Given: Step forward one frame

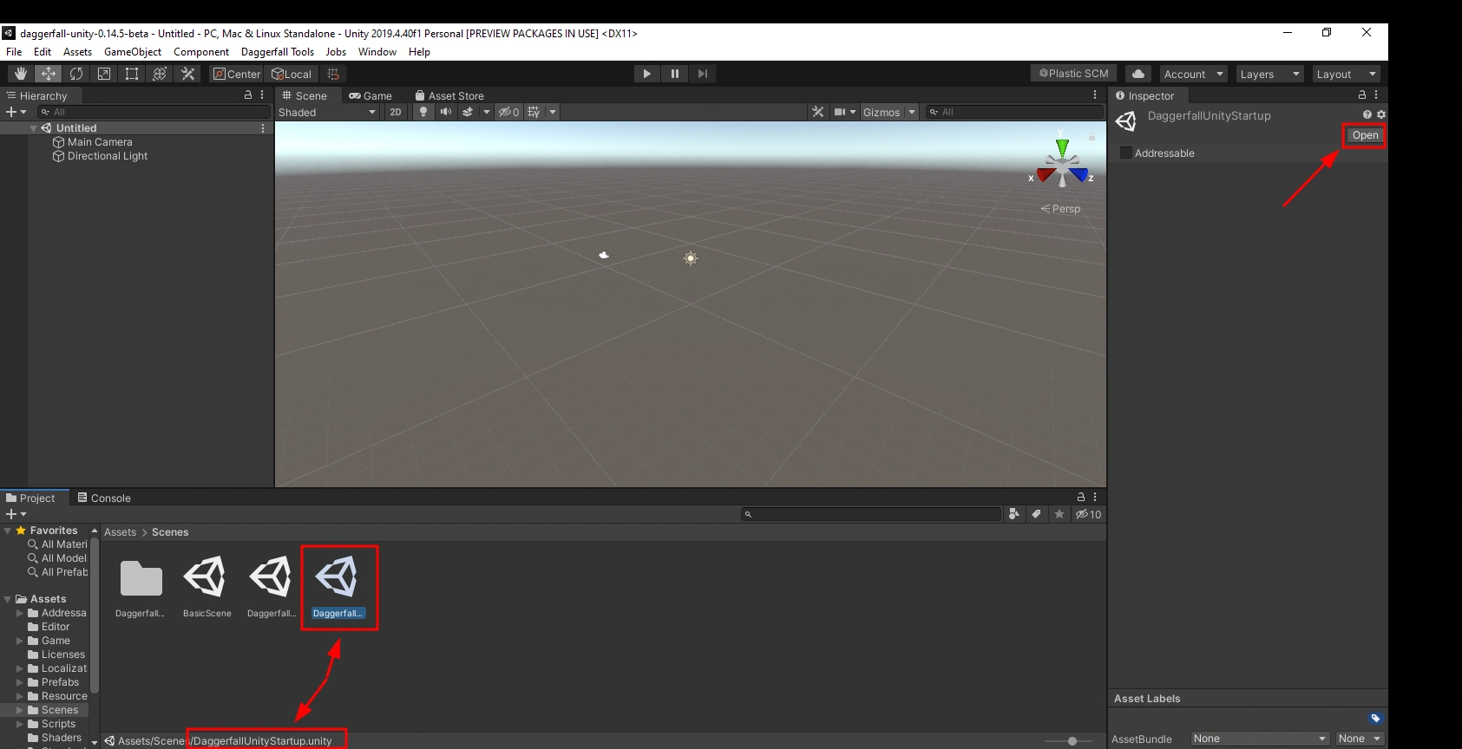Looking at the screenshot, I should coord(702,74).
